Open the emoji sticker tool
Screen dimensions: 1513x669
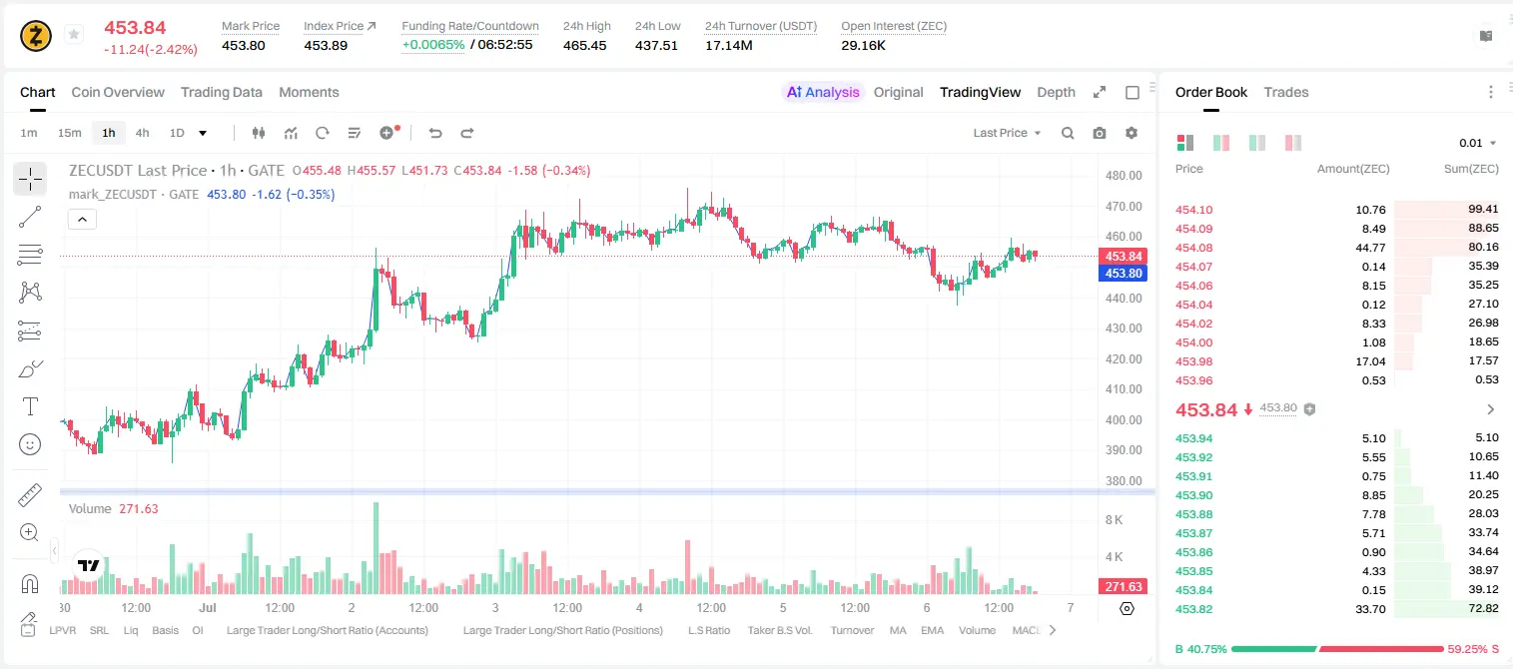[30, 444]
